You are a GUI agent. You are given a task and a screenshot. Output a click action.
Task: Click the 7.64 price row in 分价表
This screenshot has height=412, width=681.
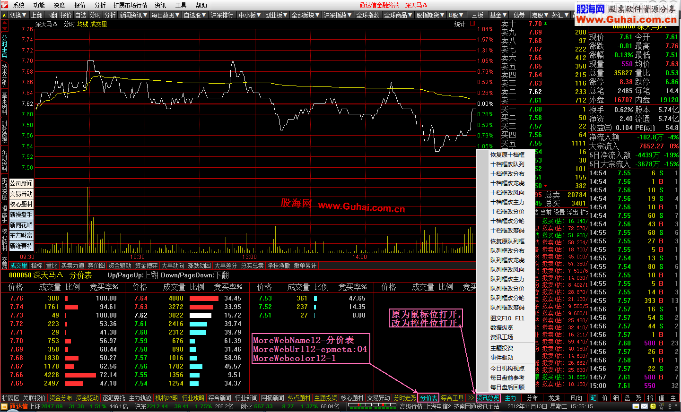tap(187, 299)
